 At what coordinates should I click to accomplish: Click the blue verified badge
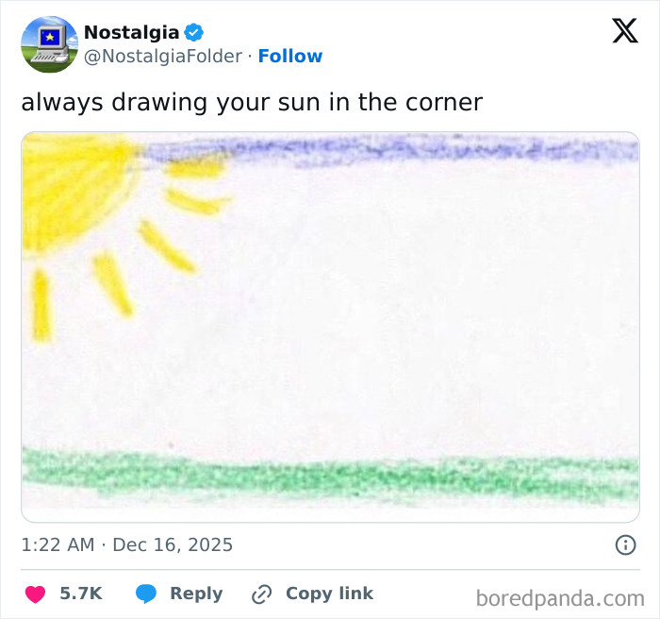click(194, 32)
